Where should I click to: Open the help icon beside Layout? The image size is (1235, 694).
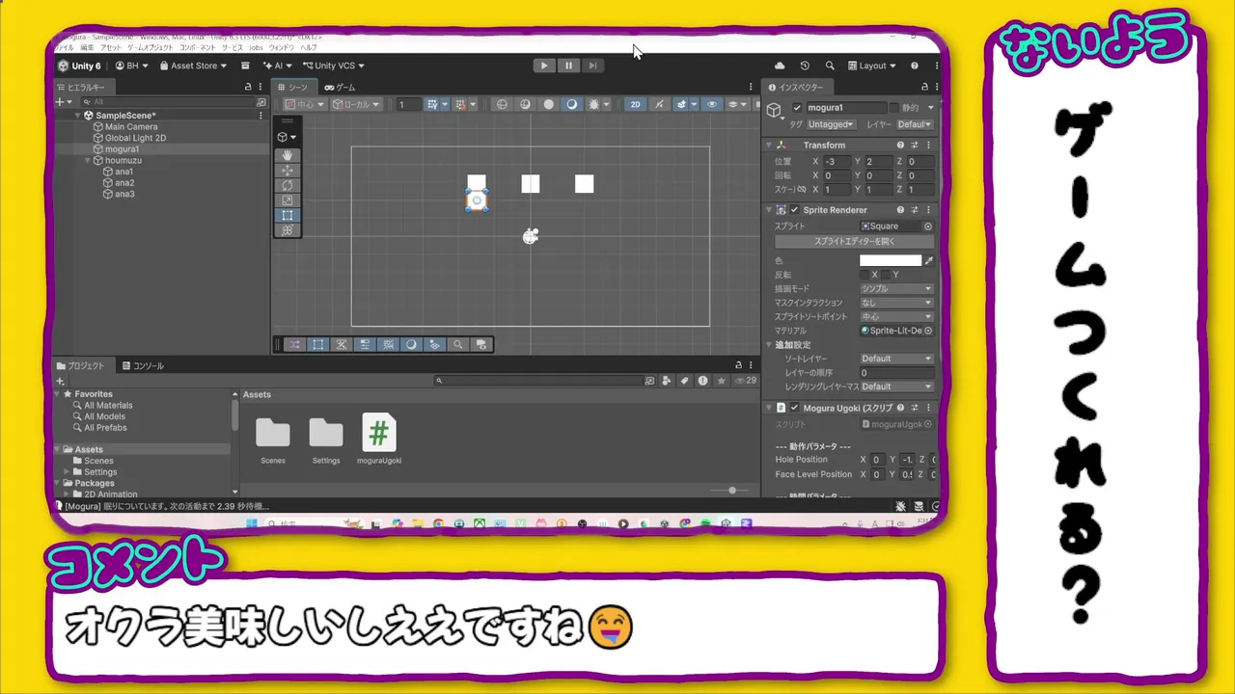point(914,66)
